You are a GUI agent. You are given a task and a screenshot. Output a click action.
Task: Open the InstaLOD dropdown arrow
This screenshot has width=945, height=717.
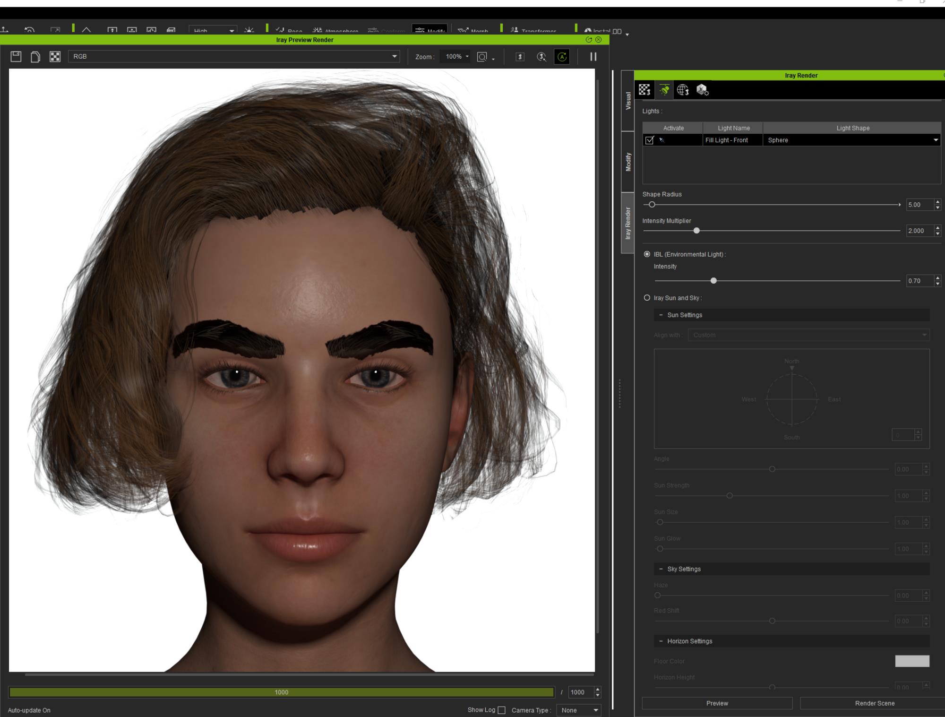click(x=627, y=35)
